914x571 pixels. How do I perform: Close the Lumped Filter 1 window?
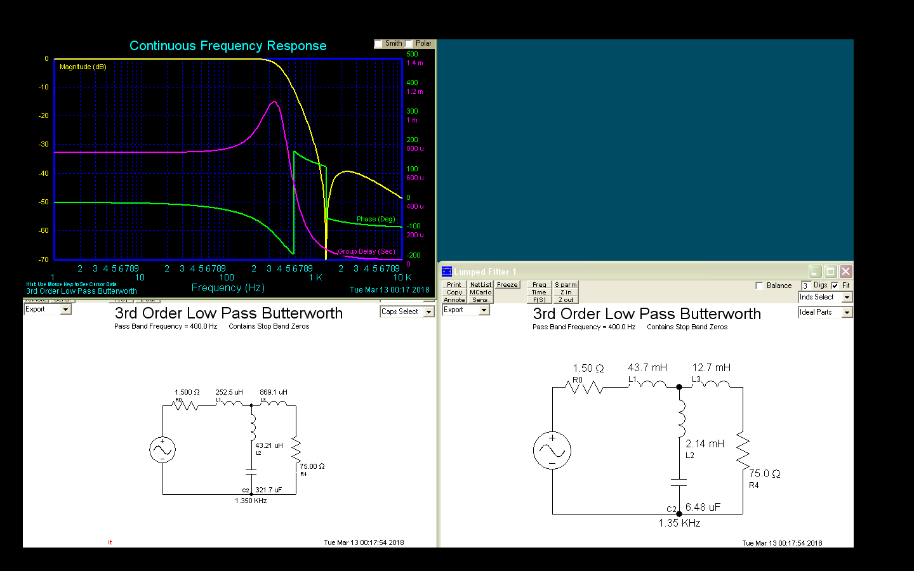pos(845,272)
